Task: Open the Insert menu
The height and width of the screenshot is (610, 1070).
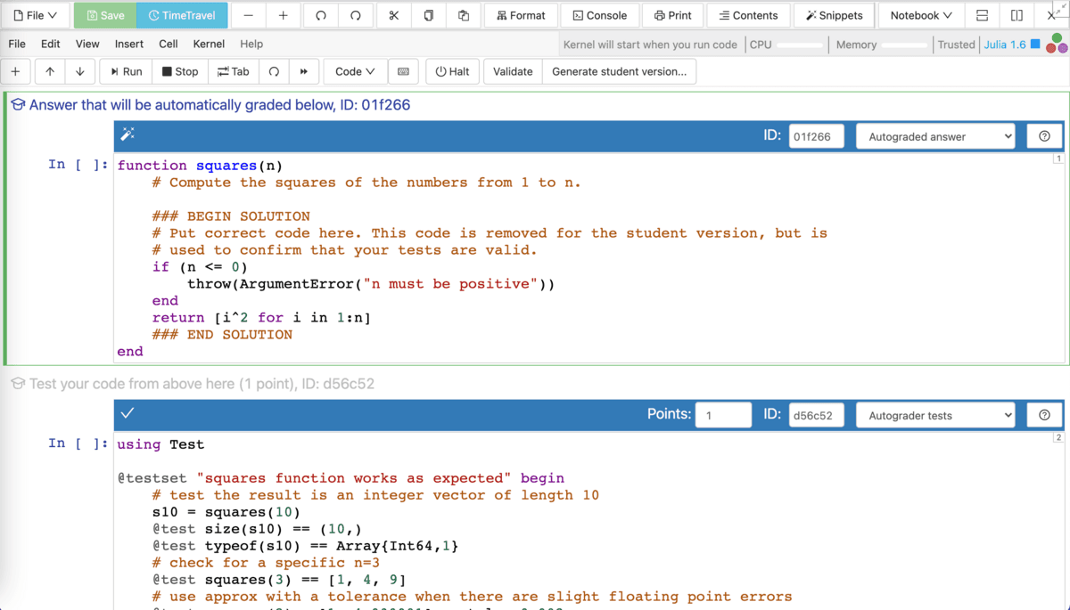Action: coord(129,44)
